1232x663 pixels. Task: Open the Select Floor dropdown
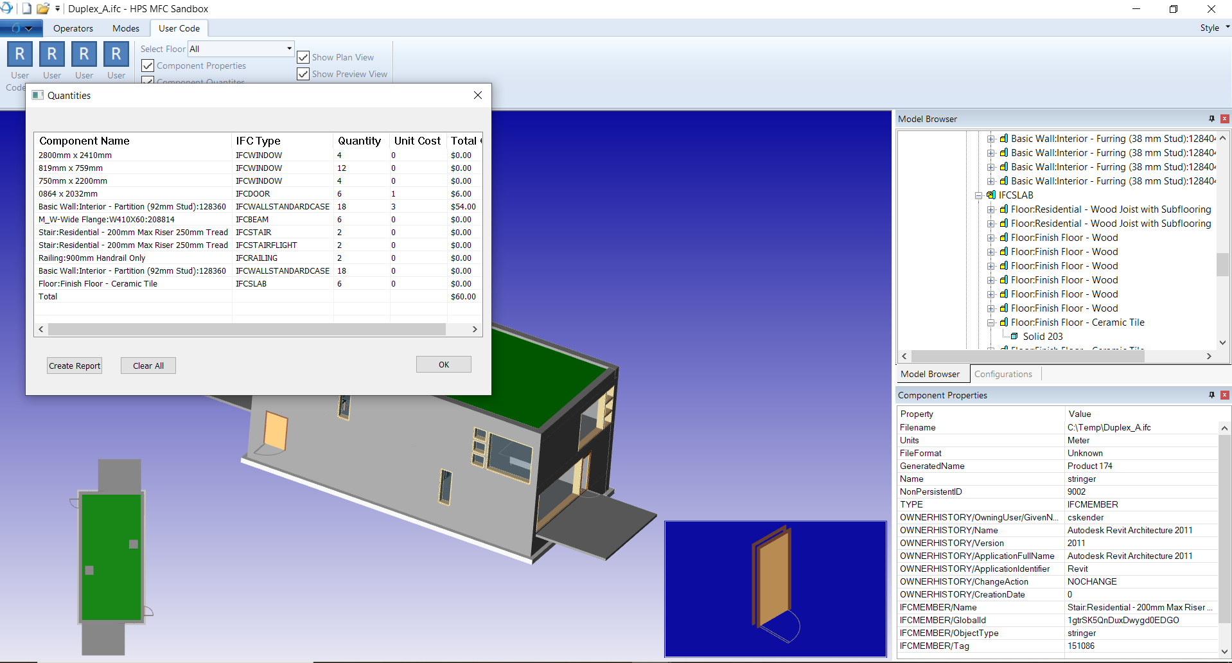coord(289,48)
